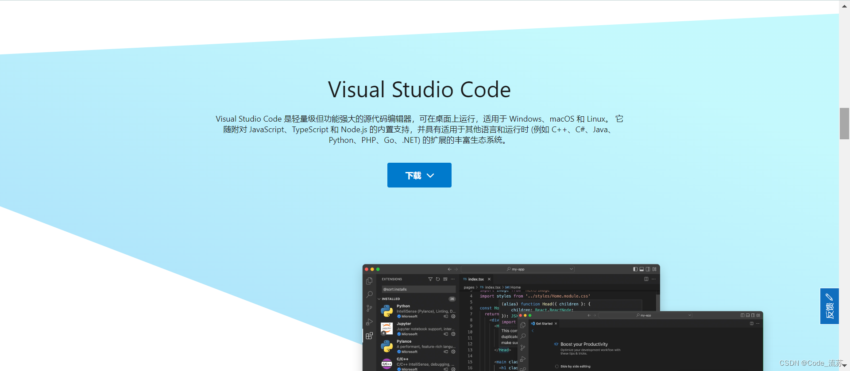Click the installed count badge showing 20
Viewport: 850px width, 371px height.
pos(452,299)
